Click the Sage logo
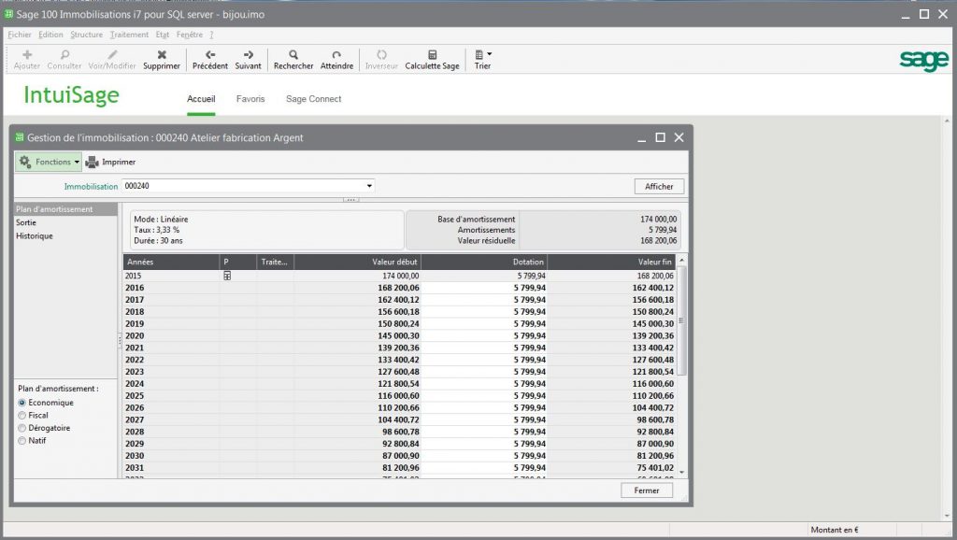 point(924,60)
